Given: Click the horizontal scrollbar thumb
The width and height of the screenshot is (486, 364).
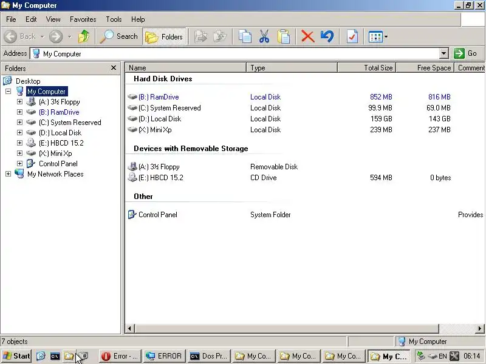Looking at the screenshot, I should [x=287, y=328].
